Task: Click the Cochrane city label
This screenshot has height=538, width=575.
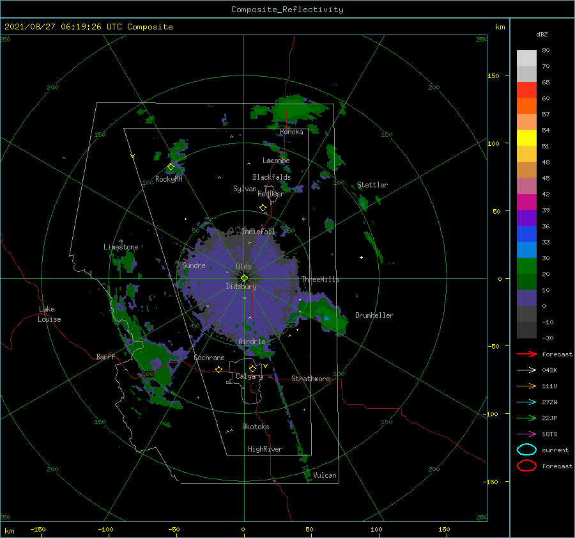Action: tap(209, 358)
